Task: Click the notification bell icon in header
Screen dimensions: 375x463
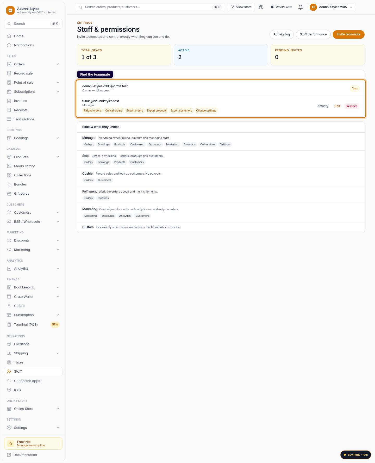Action: (x=301, y=7)
